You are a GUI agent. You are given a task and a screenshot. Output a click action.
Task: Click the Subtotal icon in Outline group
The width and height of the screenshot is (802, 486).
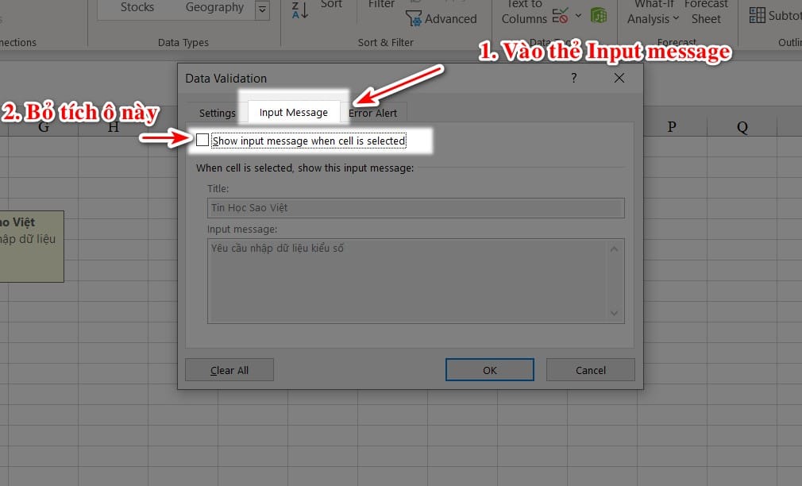coord(757,15)
